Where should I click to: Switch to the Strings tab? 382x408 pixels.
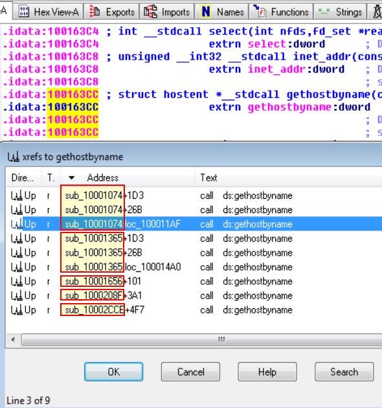[x=340, y=12]
